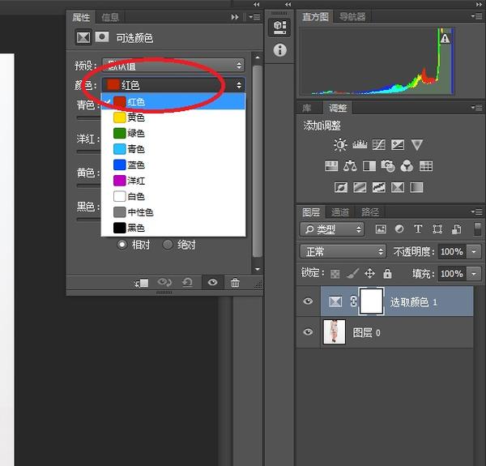Click histogram cached data warning icon
Viewport: 486px width, 466px height.
445,38
